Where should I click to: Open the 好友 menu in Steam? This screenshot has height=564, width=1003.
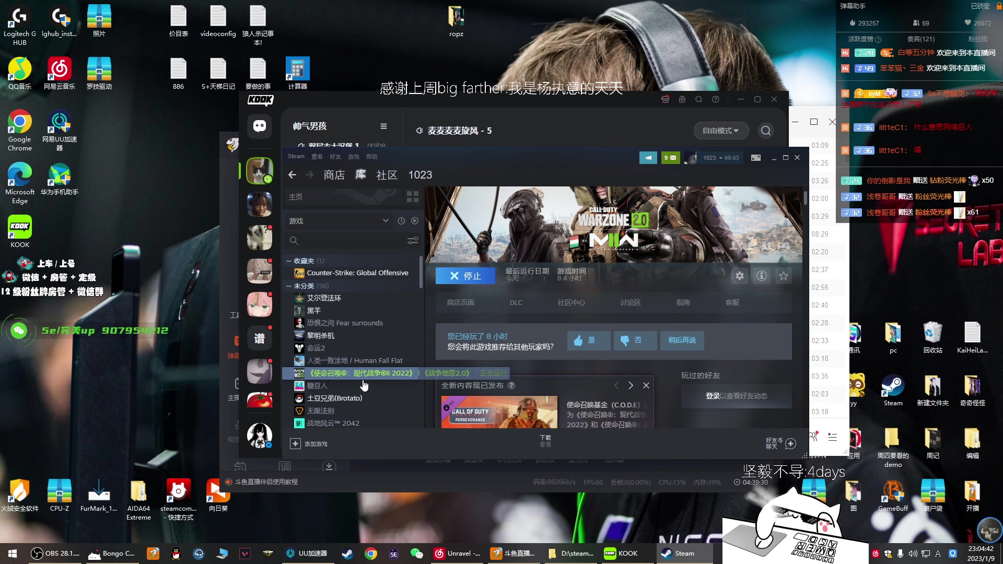(x=335, y=157)
